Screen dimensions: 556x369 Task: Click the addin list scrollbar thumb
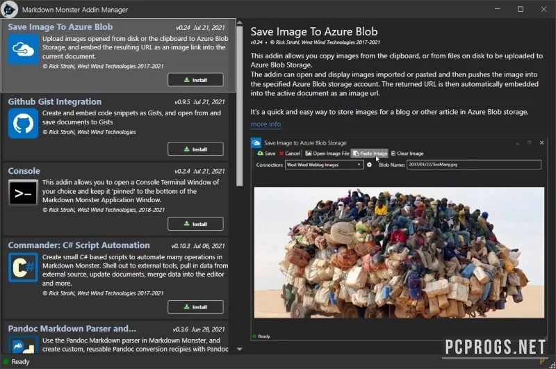240,106
